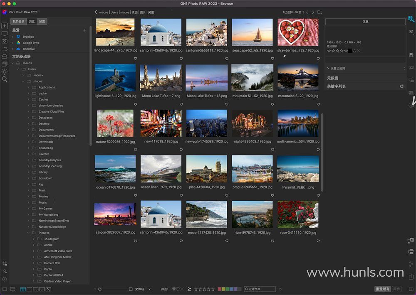The width and height of the screenshot is (416, 295).
Task: Click the 同步 button
Action: [396, 289]
